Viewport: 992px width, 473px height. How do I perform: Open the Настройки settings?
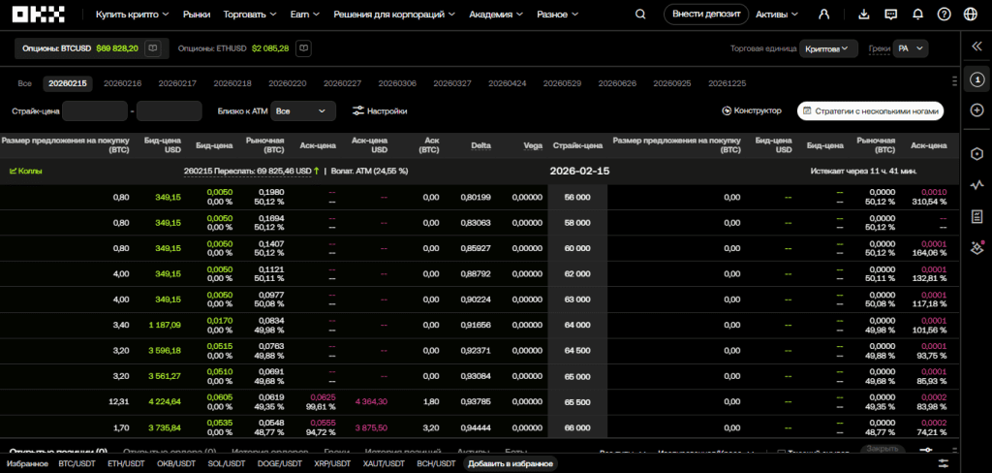coord(380,110)
